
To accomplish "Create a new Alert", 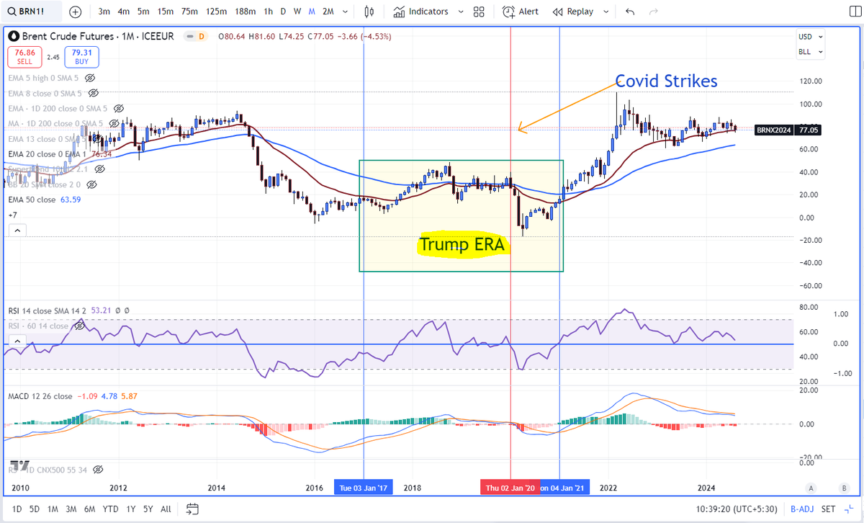I will pyautogui.click(x=521, y=12).
